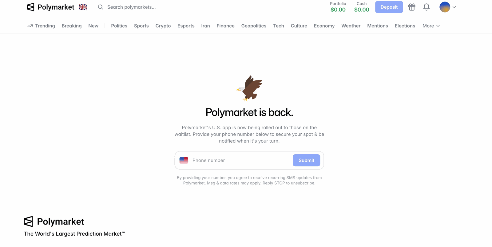The height and width of the screenshot is (247, 492).
Task: Open the account chevron next to the avatar
Action: tap(454, 7)
